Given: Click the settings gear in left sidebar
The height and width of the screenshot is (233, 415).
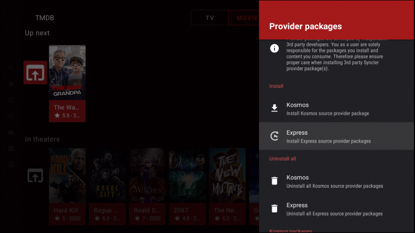Looking at the screenshot, I should coord(11,149).
